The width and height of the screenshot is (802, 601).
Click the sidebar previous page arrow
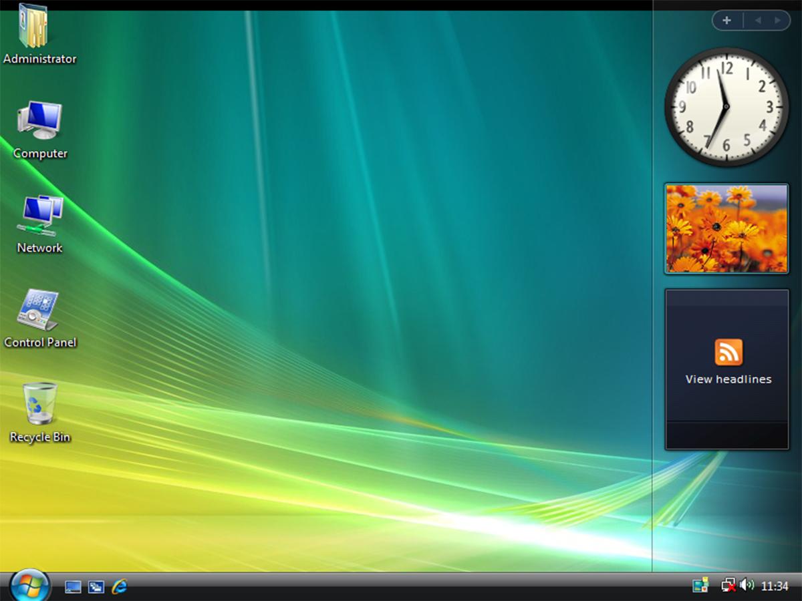[x=758, y=20]
